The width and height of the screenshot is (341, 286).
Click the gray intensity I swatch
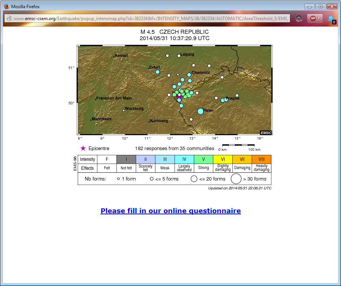(x=126, y=159)
